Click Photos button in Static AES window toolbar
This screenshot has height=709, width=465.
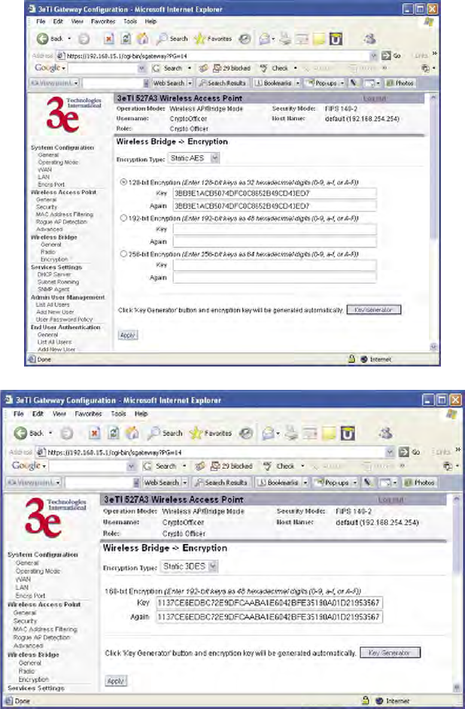[400, 84]
